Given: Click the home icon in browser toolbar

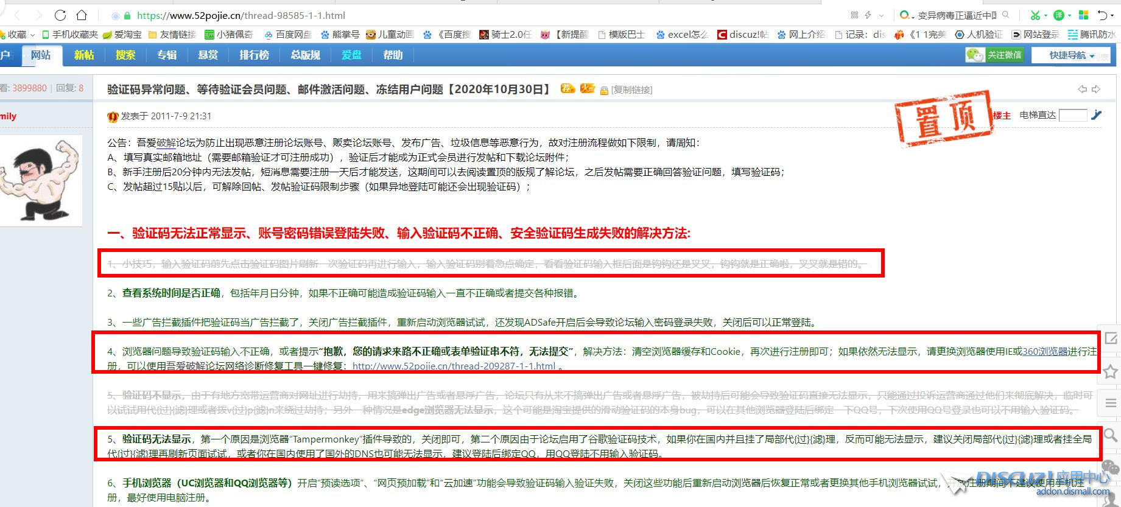Looking at the screenshot, I should pyautogui.click(x=81, y=15).
